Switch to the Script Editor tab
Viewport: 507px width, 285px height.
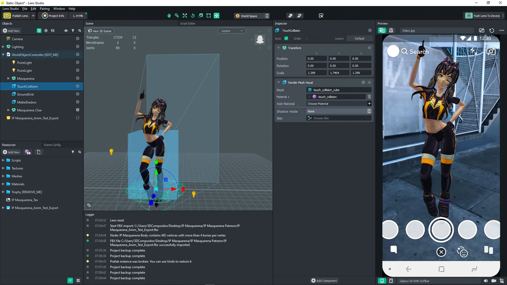point(188,23)
